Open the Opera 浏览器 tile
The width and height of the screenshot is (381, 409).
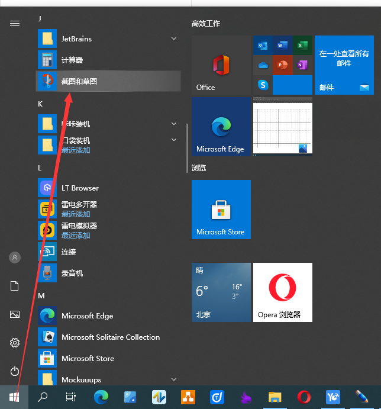coord(282,292)
